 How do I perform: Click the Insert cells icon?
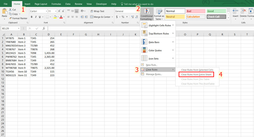[235, 11]
